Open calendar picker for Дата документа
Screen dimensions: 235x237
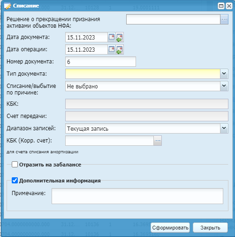(112, 37)
